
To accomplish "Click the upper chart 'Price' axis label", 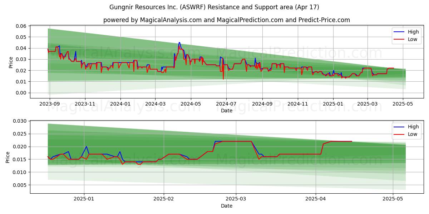I will click(11, 62).
